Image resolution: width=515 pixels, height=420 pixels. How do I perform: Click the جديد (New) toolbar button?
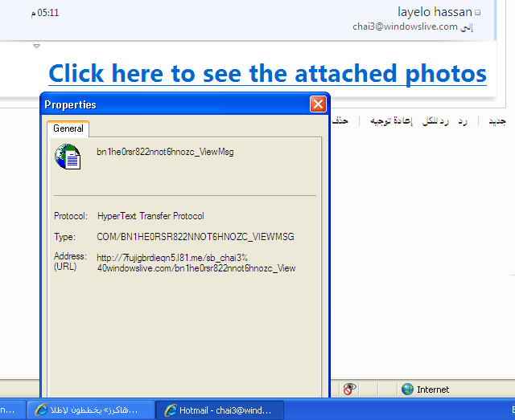click(498, 120)
